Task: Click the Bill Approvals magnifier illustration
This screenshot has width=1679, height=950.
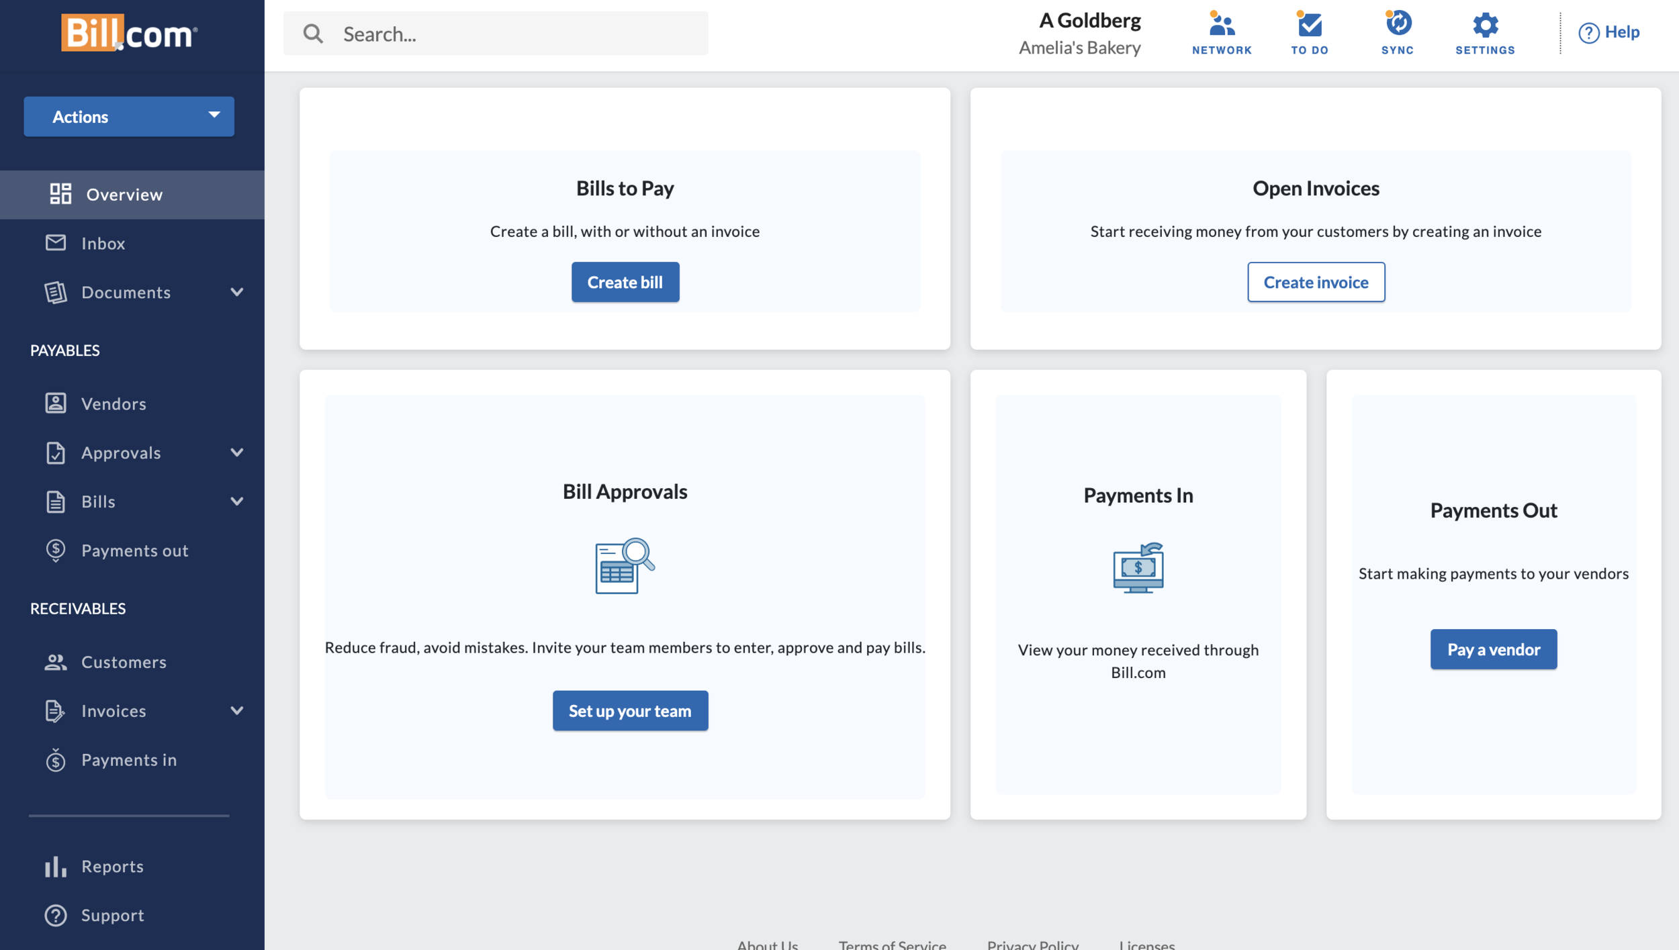Action: (625, 566)
